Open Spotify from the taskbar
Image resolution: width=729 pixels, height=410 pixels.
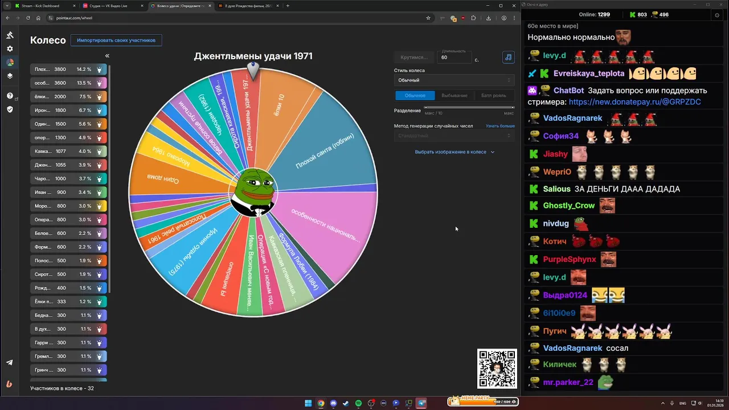pyautogui.click(x=358, y=403)
